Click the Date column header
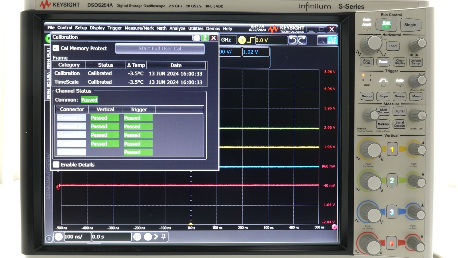Image resolution: width=458 pixels, height=258 pixels. [x=176, y=65]
